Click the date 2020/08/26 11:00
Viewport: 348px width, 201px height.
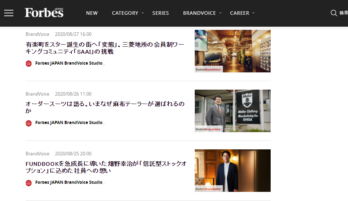coord(73,94)
